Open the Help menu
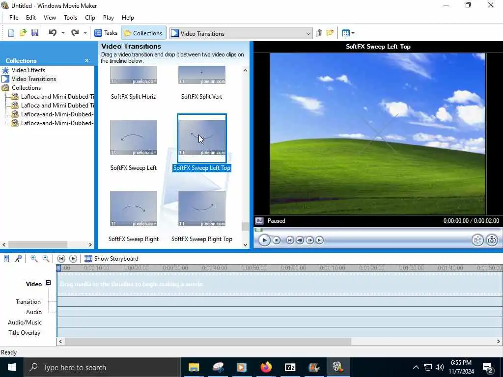This screenshot has height=377, width=503. point(128,18)
